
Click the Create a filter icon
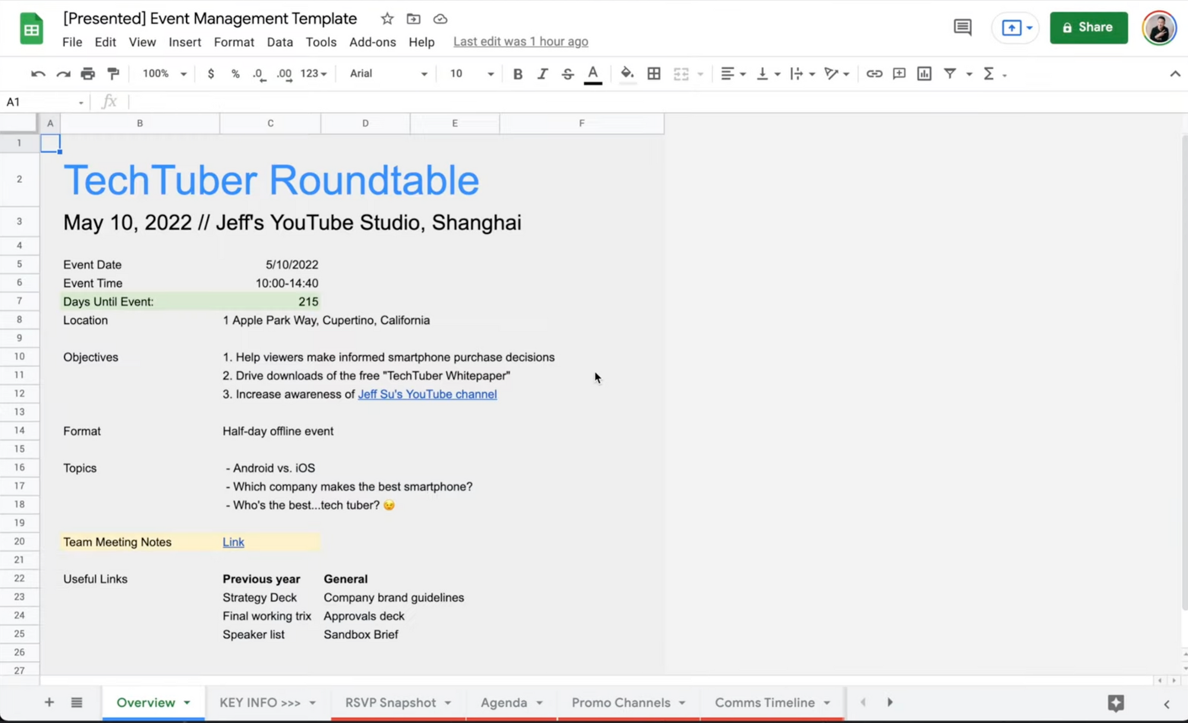tap(950, 74)
